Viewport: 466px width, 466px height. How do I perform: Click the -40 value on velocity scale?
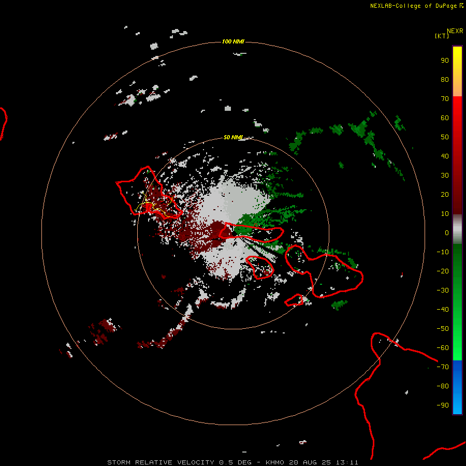443,310
